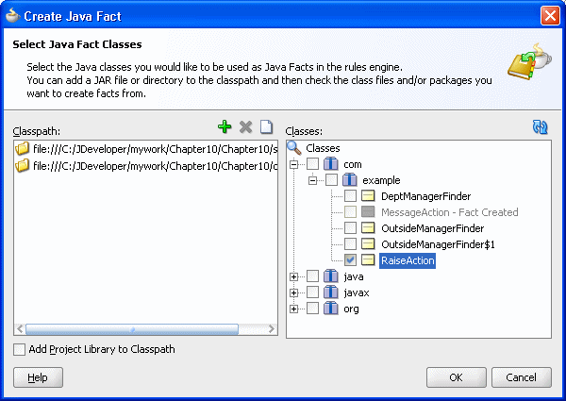566x401 pixels.
Task: Click the OK button
Action: point(457,377)
